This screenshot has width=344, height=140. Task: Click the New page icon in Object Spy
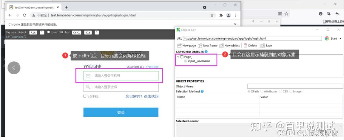pyautogui.click(x=180, y=45)
